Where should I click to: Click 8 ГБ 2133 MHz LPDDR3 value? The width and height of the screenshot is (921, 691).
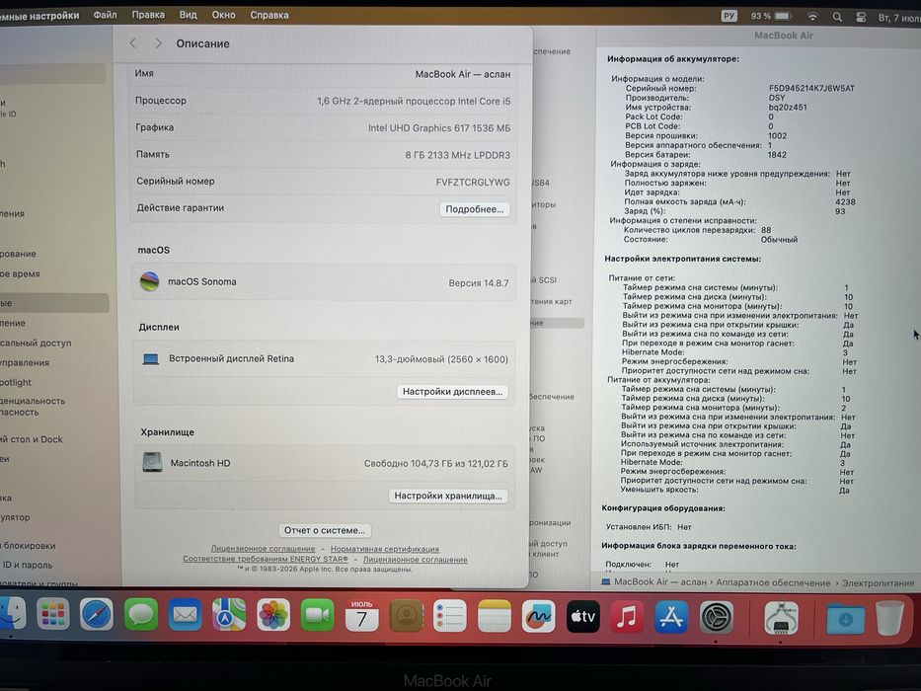[x=458, y=155]
